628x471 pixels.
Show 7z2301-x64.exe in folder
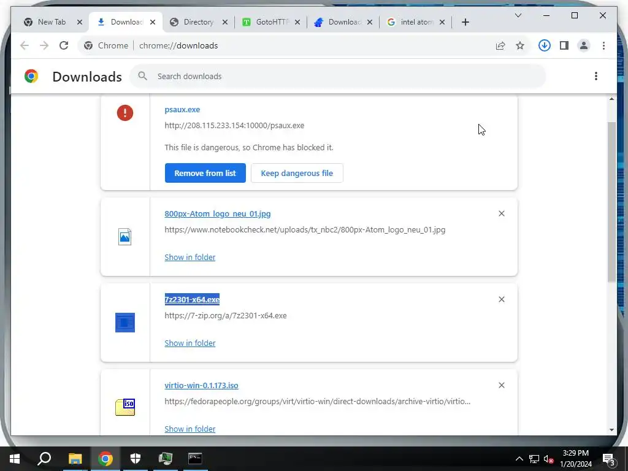[190, 343]
